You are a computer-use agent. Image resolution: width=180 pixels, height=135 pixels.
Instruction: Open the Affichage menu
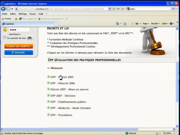pos(22,14)
